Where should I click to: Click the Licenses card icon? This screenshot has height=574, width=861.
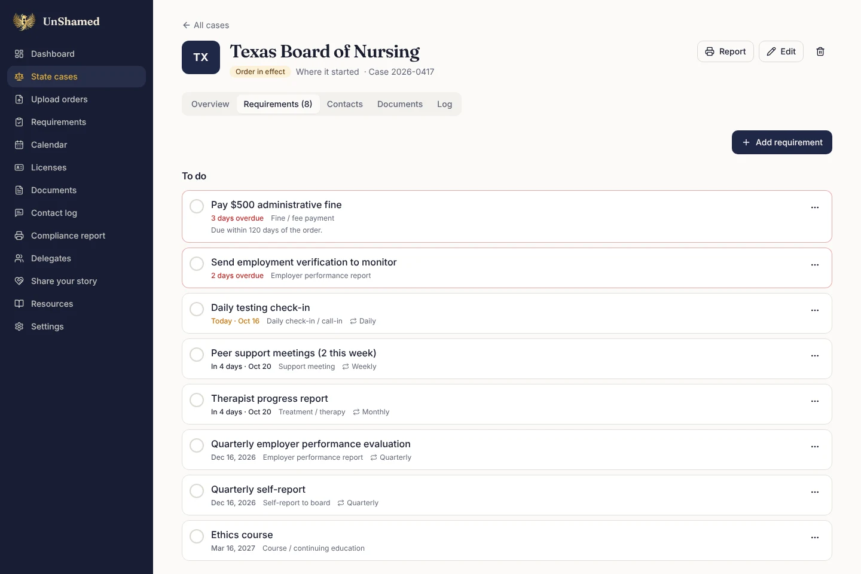[19, 167]
